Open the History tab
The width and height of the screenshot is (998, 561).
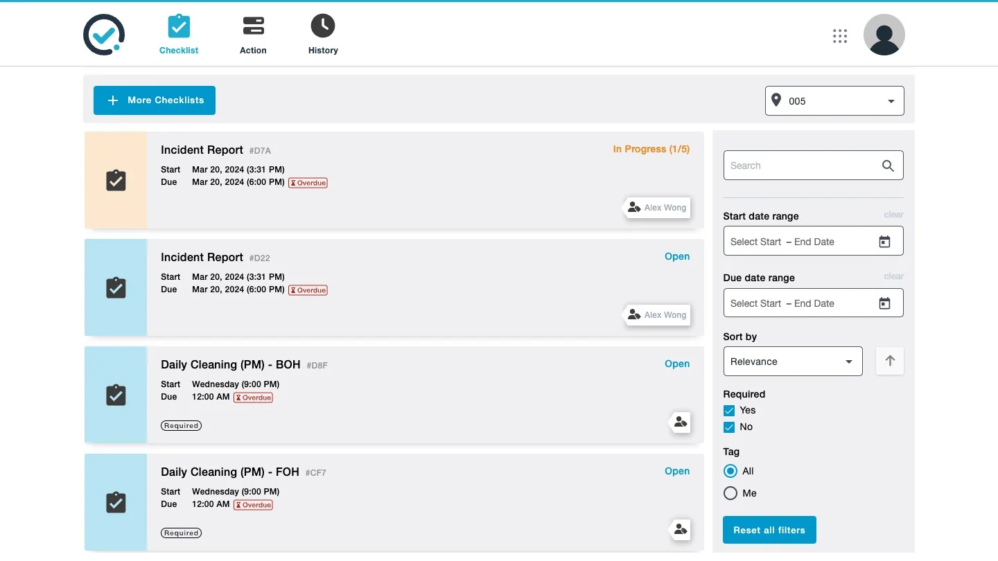(322, 35)
